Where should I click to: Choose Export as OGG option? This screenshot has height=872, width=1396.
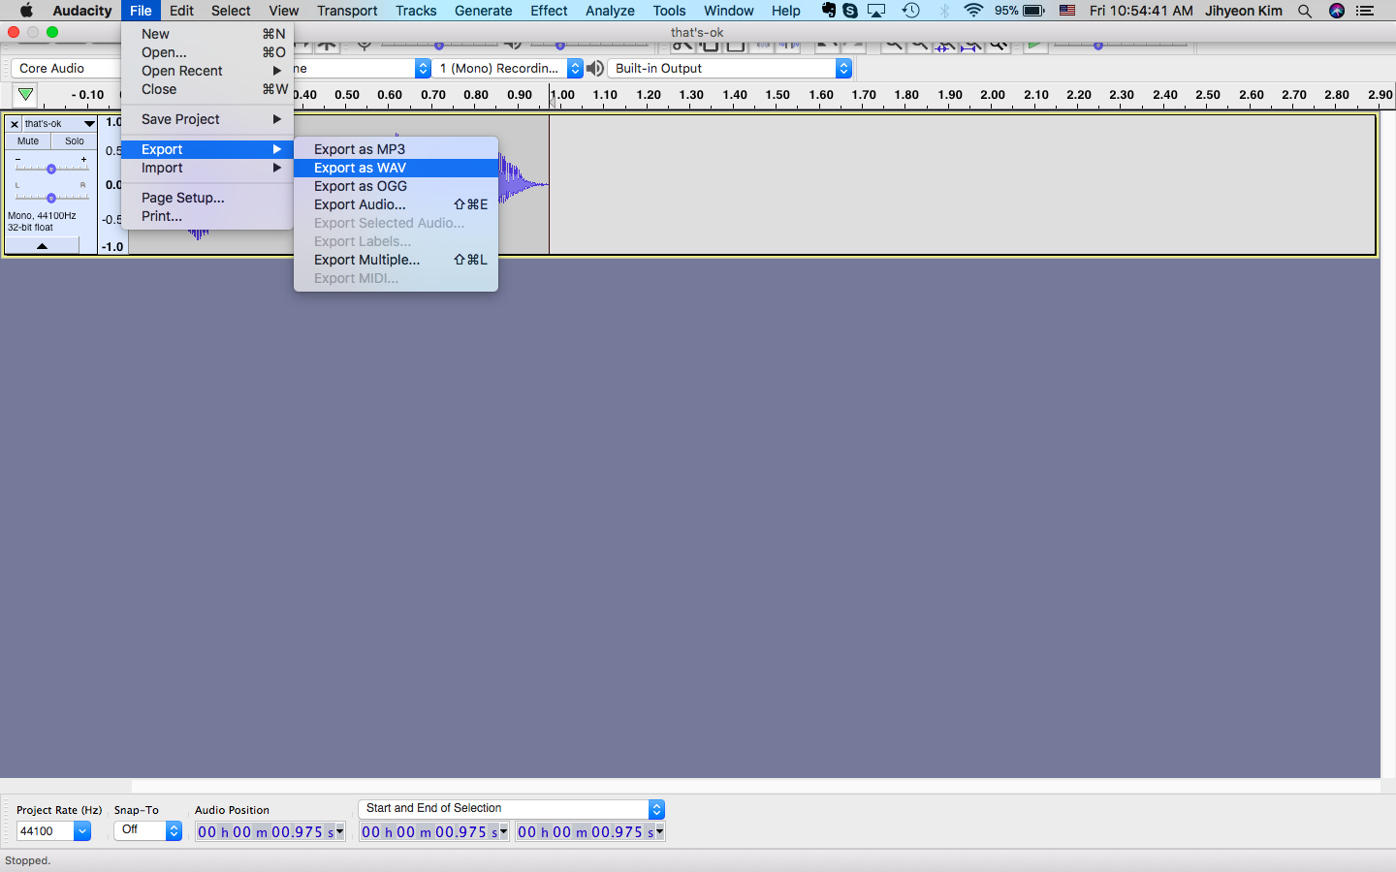point(396,186)
